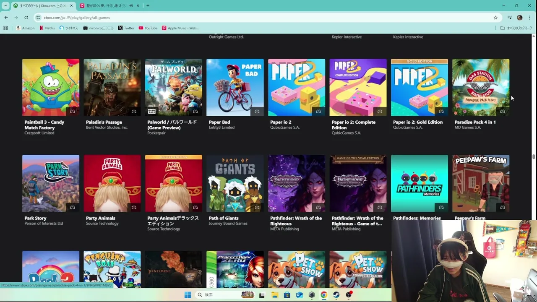Open Paper io 2: Complete Edition cover
The height and width of the screenshot is (302, 537).
click(358, 87)
